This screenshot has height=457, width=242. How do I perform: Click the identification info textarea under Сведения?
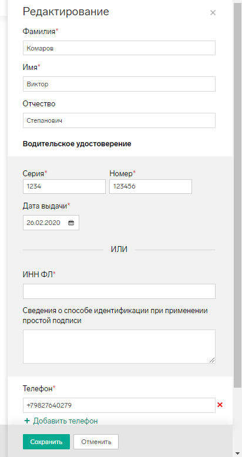tap(119, 347)
